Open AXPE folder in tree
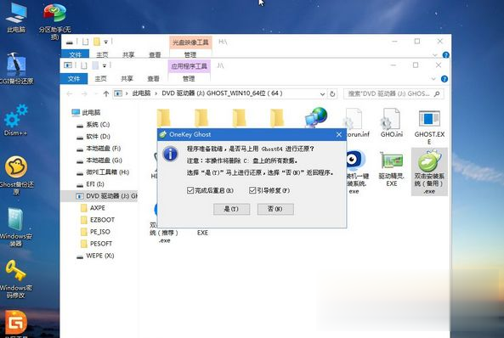 [98, 208]
